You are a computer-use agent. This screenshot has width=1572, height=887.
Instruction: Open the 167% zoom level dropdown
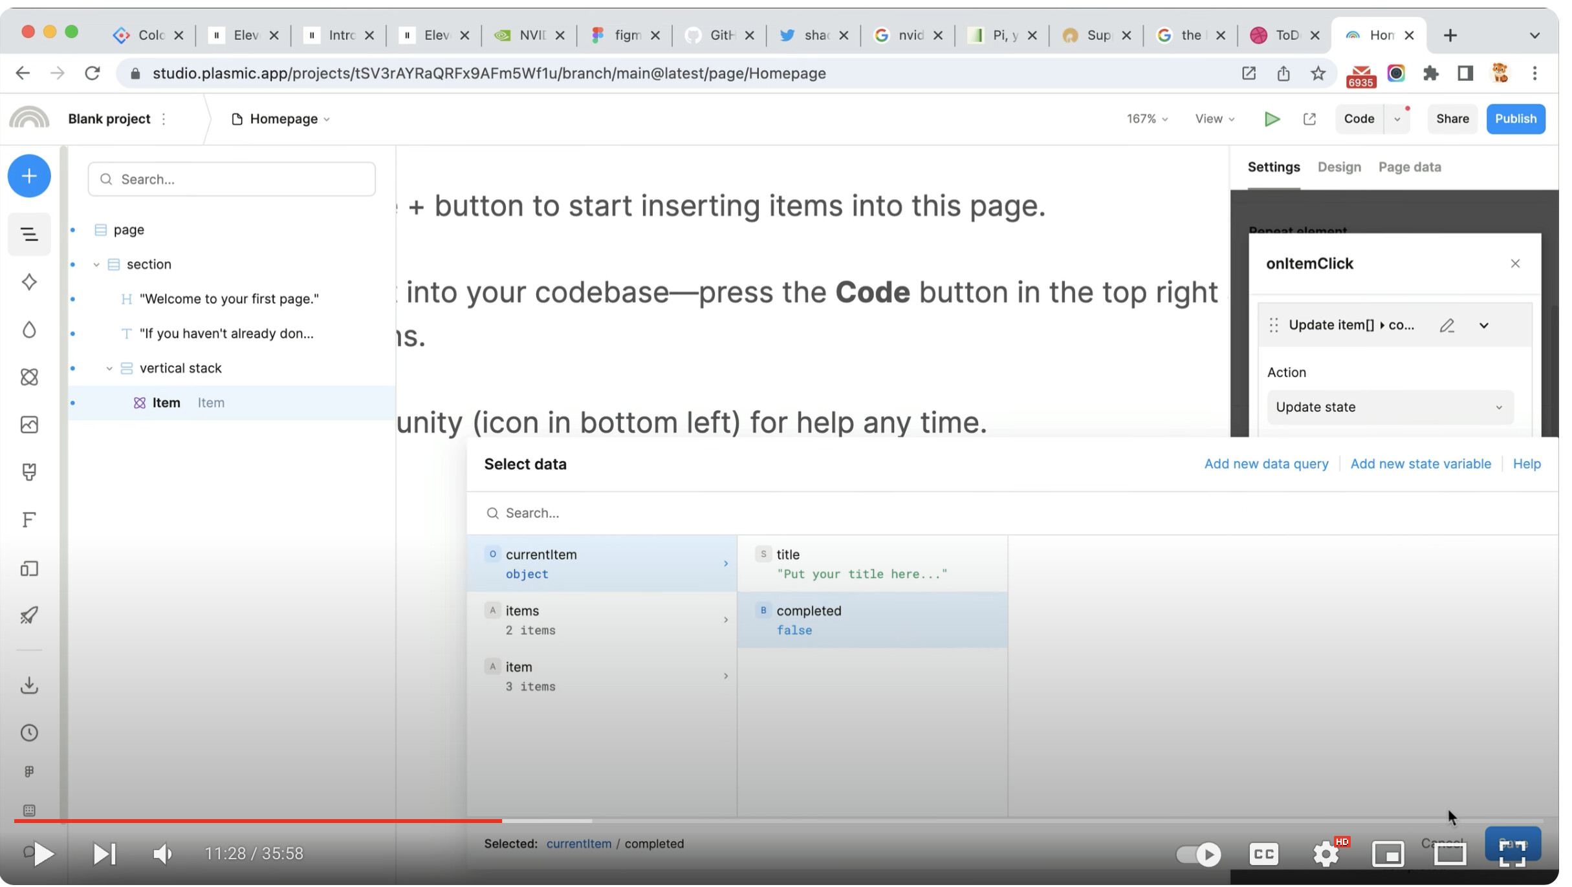[1148, 120]
